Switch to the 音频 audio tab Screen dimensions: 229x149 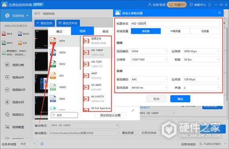105,31
